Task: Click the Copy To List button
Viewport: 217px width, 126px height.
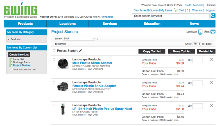Action: (152, 51)
